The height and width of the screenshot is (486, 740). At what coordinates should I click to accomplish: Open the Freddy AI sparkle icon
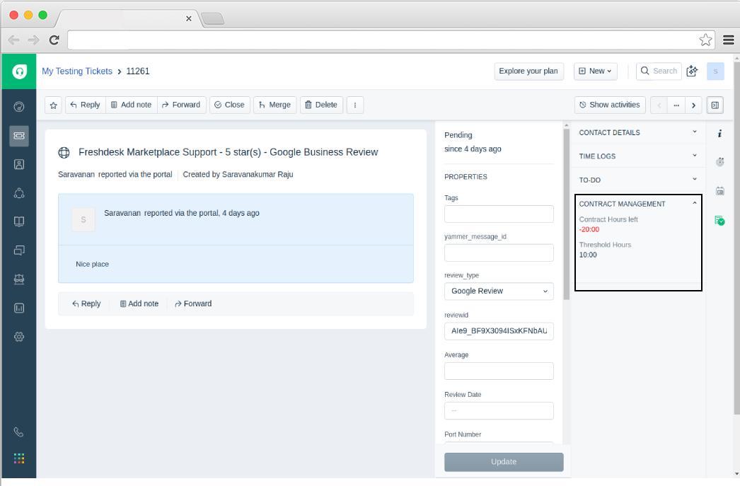692,71
